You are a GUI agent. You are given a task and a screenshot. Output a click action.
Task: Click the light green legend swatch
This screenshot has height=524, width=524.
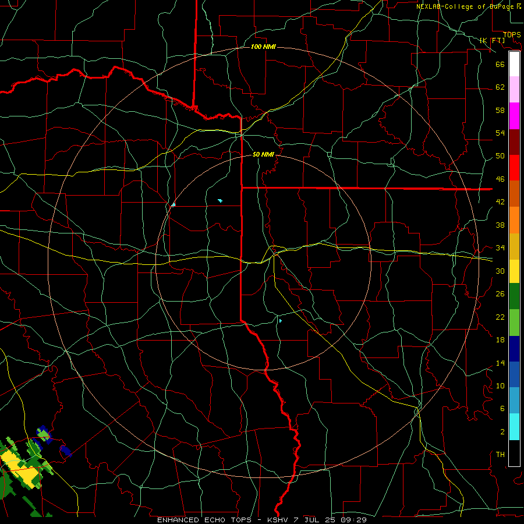pyautogui.click(x=514, y=323)
